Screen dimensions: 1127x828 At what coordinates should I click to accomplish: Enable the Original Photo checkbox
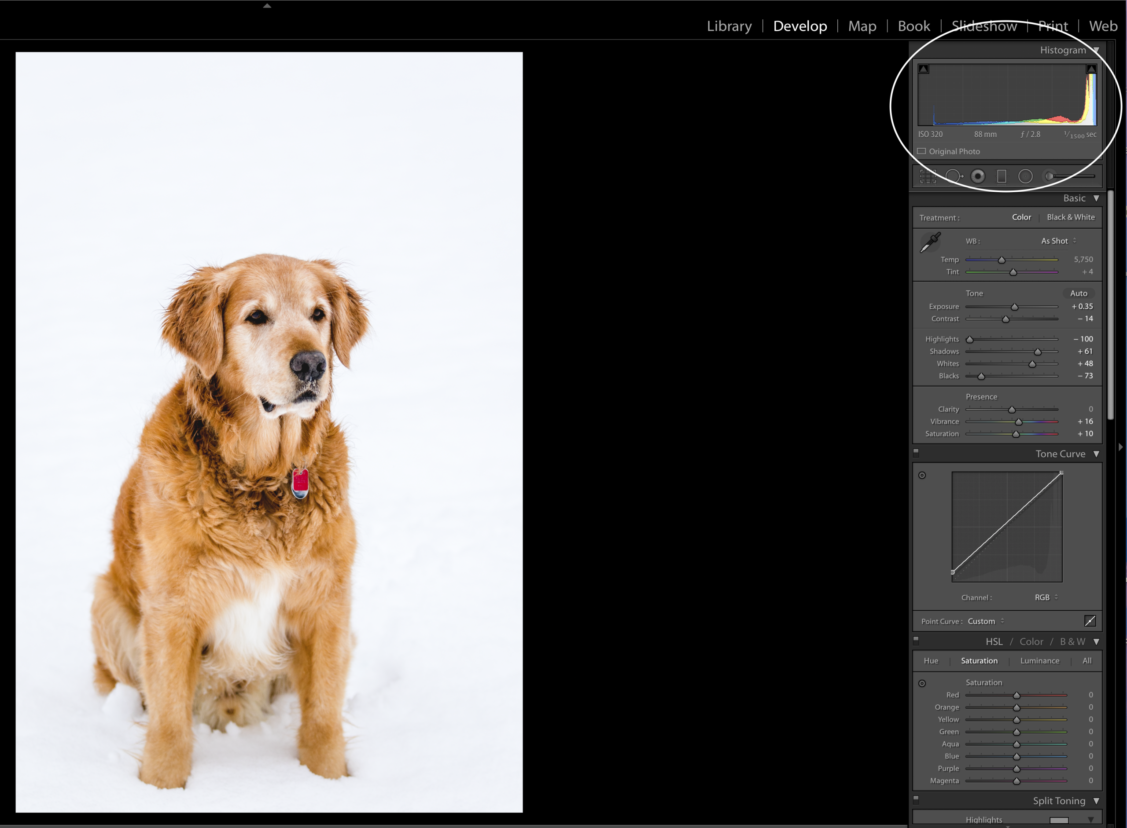click(x=921, y=151)
